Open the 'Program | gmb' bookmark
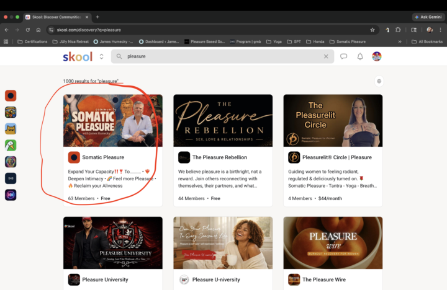Image resolution: width=447 pixels, height=290 pixels. coord(245,42)
